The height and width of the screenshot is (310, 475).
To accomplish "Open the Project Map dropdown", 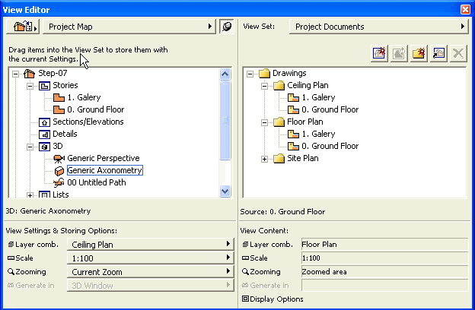I will coord(128,27).
